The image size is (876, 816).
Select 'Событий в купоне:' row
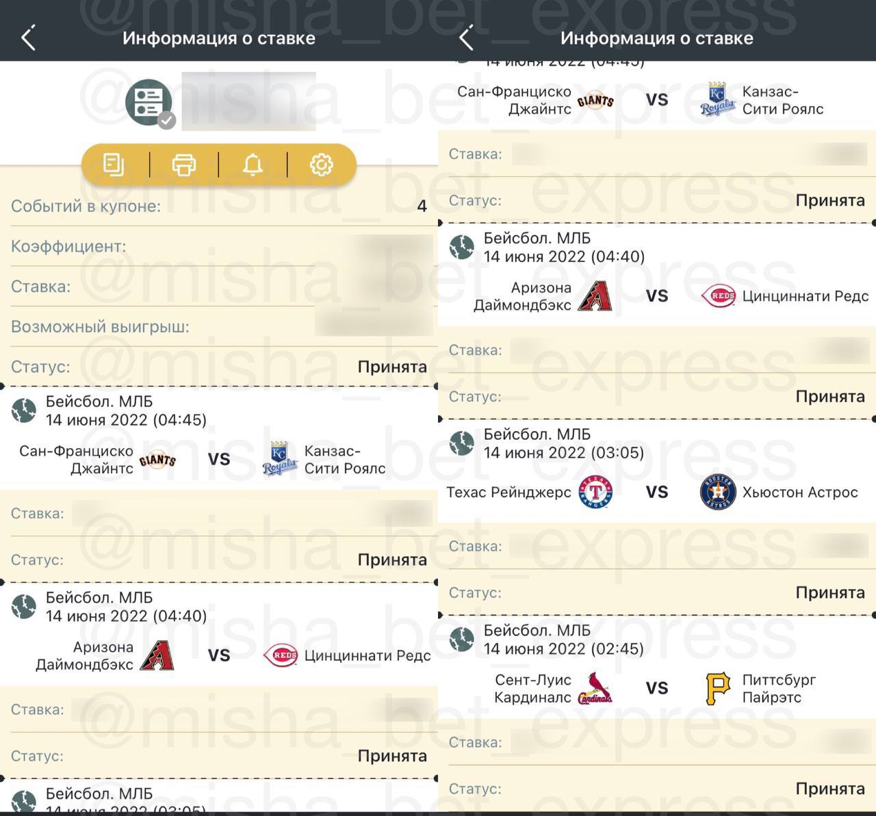pos(219,206)
